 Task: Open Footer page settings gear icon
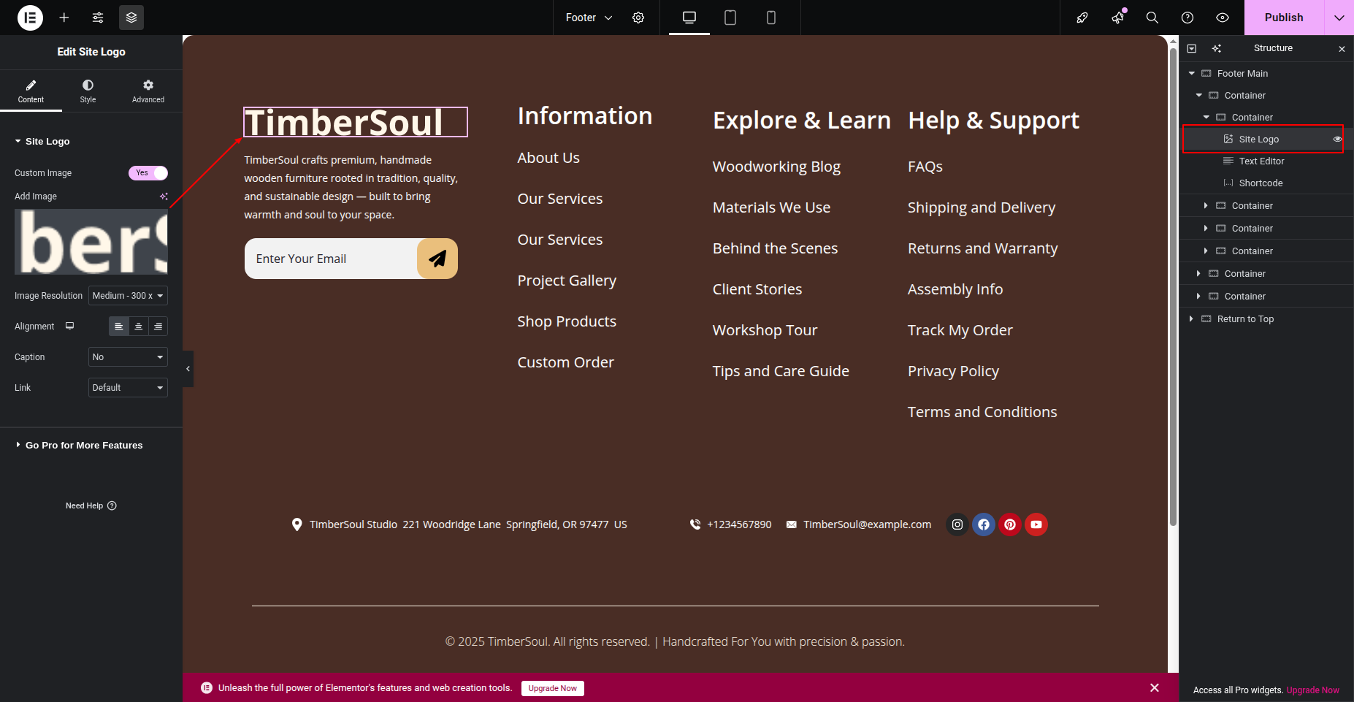click(638, 18)
